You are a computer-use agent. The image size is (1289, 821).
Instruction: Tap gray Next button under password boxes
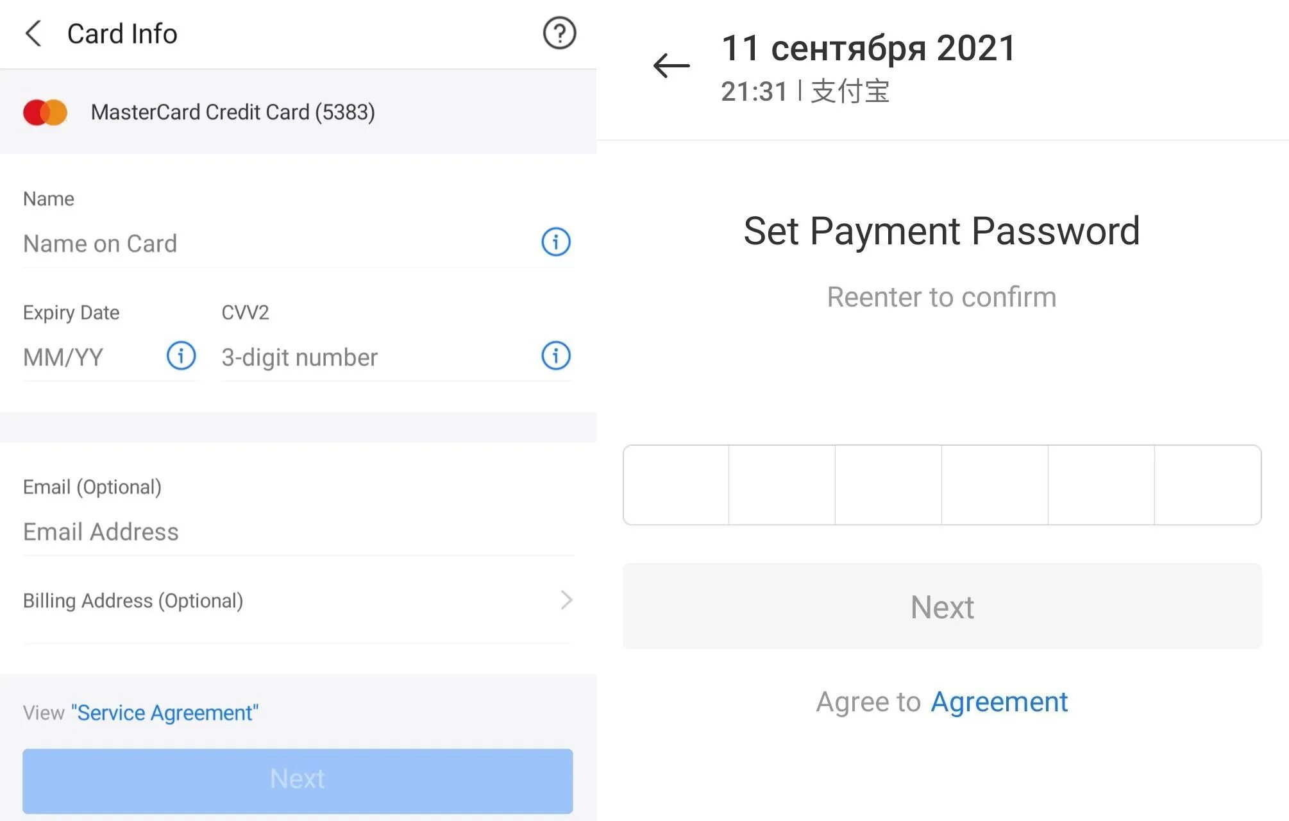coord(942,607)
